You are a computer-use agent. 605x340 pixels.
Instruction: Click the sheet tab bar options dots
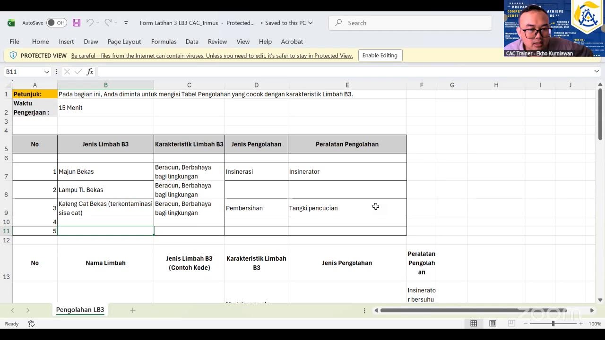pyautogui.click(x=364, y=310)
